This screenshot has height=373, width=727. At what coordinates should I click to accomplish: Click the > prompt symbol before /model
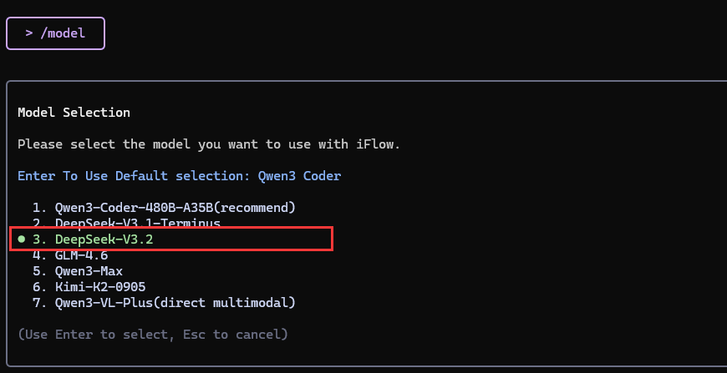click(x=29, y=33)
